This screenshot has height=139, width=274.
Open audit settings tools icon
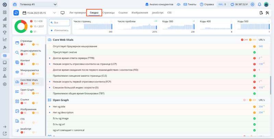click(267, 13)
